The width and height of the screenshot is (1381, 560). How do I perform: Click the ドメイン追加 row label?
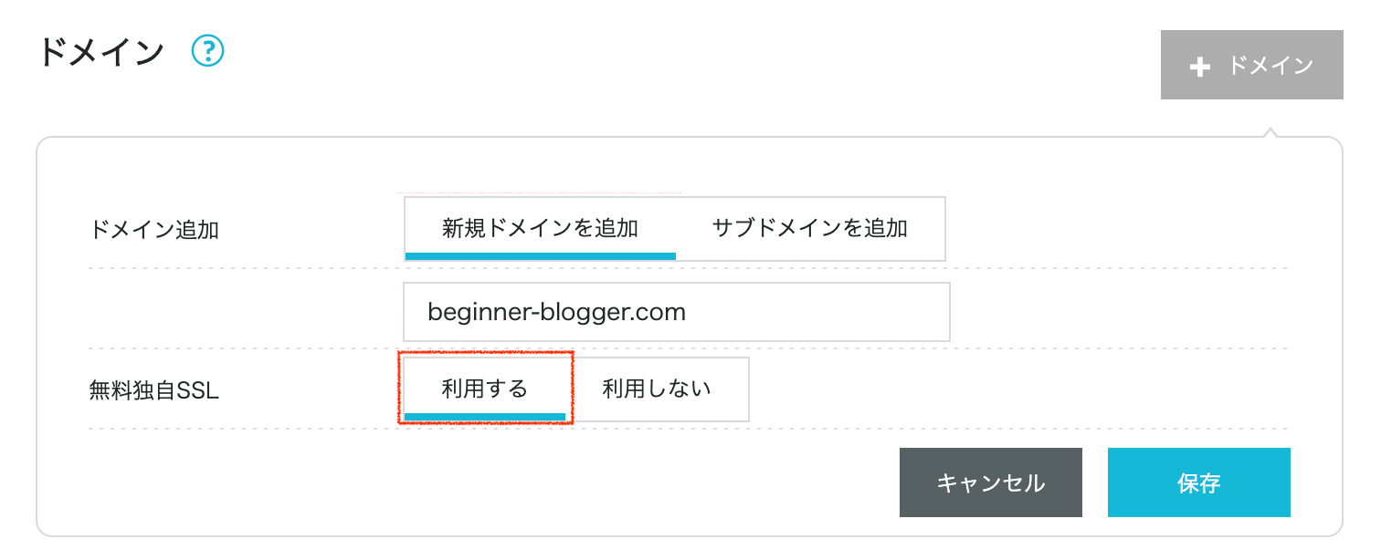pyautogui.click(x=154, y=229)
